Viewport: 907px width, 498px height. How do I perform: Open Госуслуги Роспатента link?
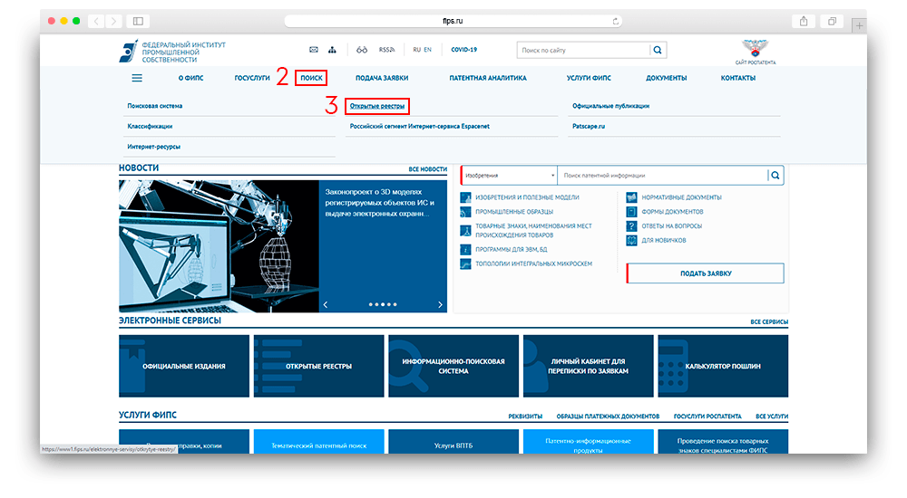point(707,416)
